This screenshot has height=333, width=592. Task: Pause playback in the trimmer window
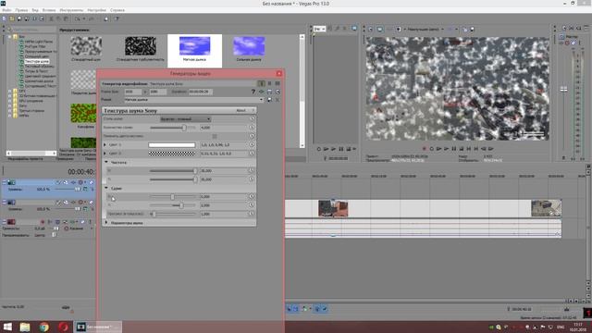341,149
